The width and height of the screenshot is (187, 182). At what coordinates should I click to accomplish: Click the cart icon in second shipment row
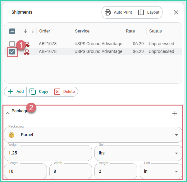(26, 52)
